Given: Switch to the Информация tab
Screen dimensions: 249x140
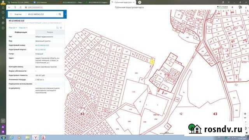Looking at the screenshot, I should tap(21, 32).
